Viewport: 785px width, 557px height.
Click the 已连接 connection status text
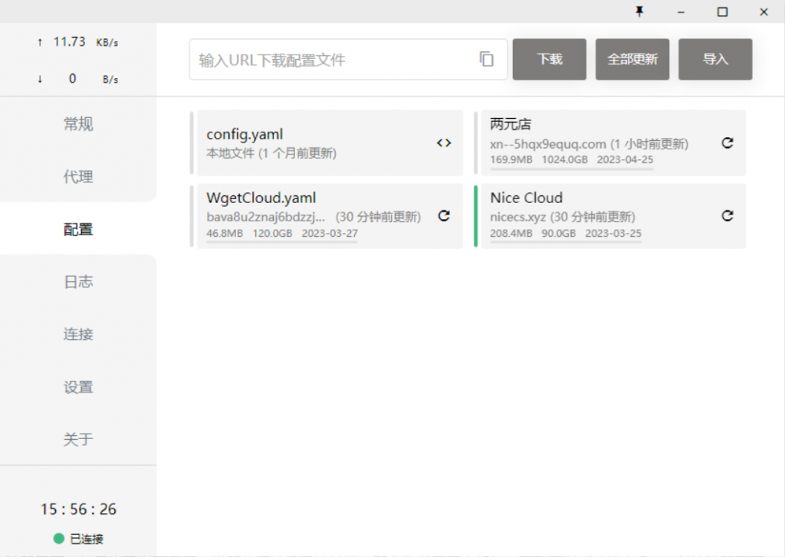click(87, 539)
